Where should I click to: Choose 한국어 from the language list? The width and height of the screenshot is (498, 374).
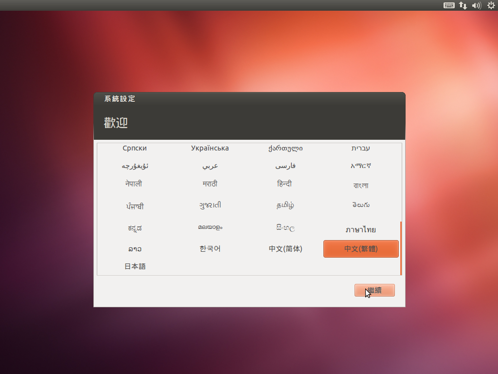coord(210,249)
